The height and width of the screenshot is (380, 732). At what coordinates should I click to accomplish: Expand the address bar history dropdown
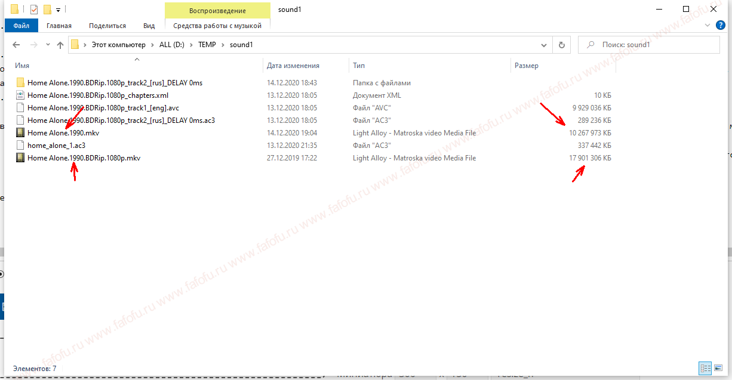coord(543,45)
